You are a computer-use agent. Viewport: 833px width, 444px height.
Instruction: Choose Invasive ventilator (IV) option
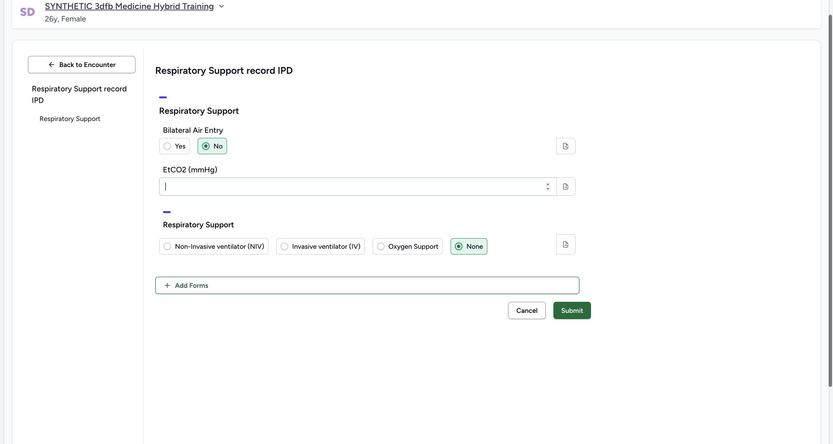click(321, 246)
